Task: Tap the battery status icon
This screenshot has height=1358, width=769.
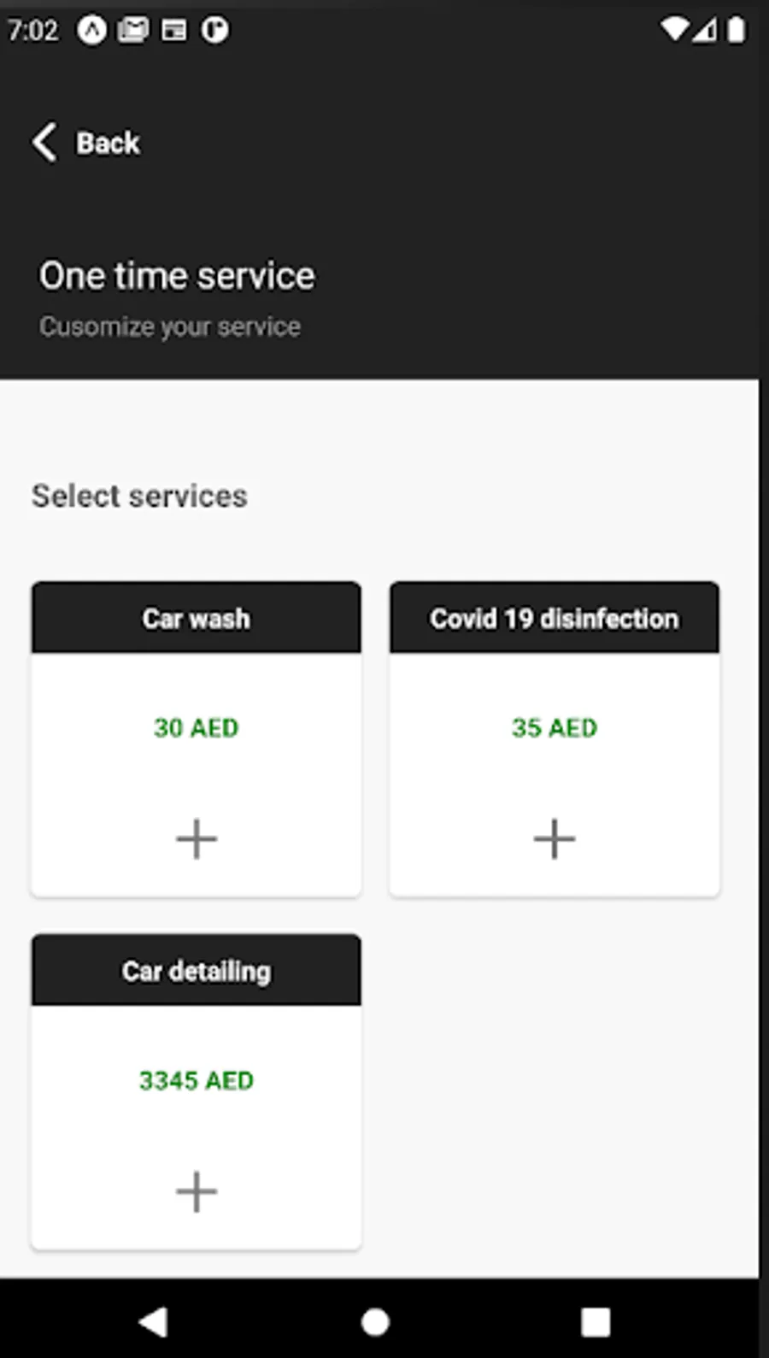Action: (x=736, y=30)
